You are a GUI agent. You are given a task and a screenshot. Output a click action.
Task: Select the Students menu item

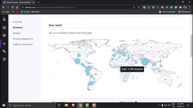tap(17, 28)
